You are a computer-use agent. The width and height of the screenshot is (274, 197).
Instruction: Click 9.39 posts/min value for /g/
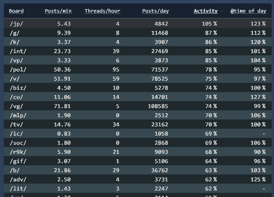[x=64, y=33]
